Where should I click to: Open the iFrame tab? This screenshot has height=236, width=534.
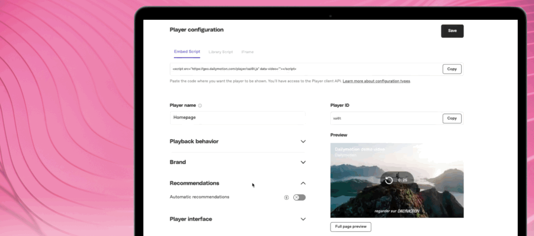tap(247, 52)
